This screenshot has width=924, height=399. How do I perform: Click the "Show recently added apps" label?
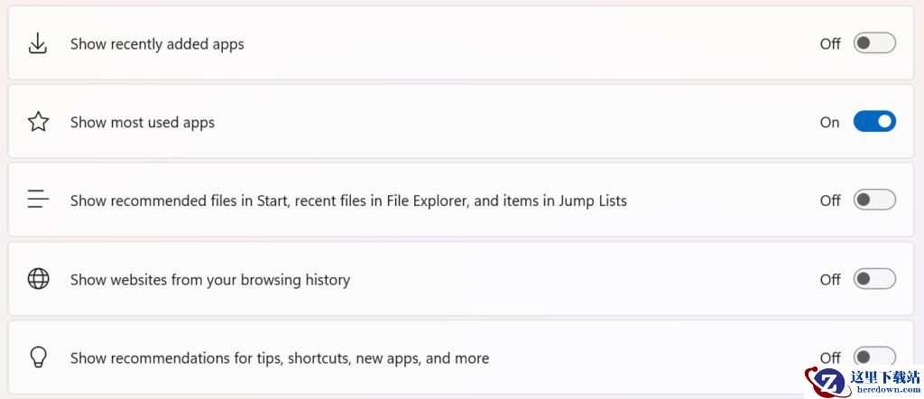(x=157, y=44)
